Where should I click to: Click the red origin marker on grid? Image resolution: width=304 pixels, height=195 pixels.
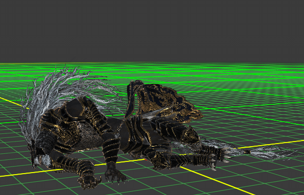click(x=145, y=159)
